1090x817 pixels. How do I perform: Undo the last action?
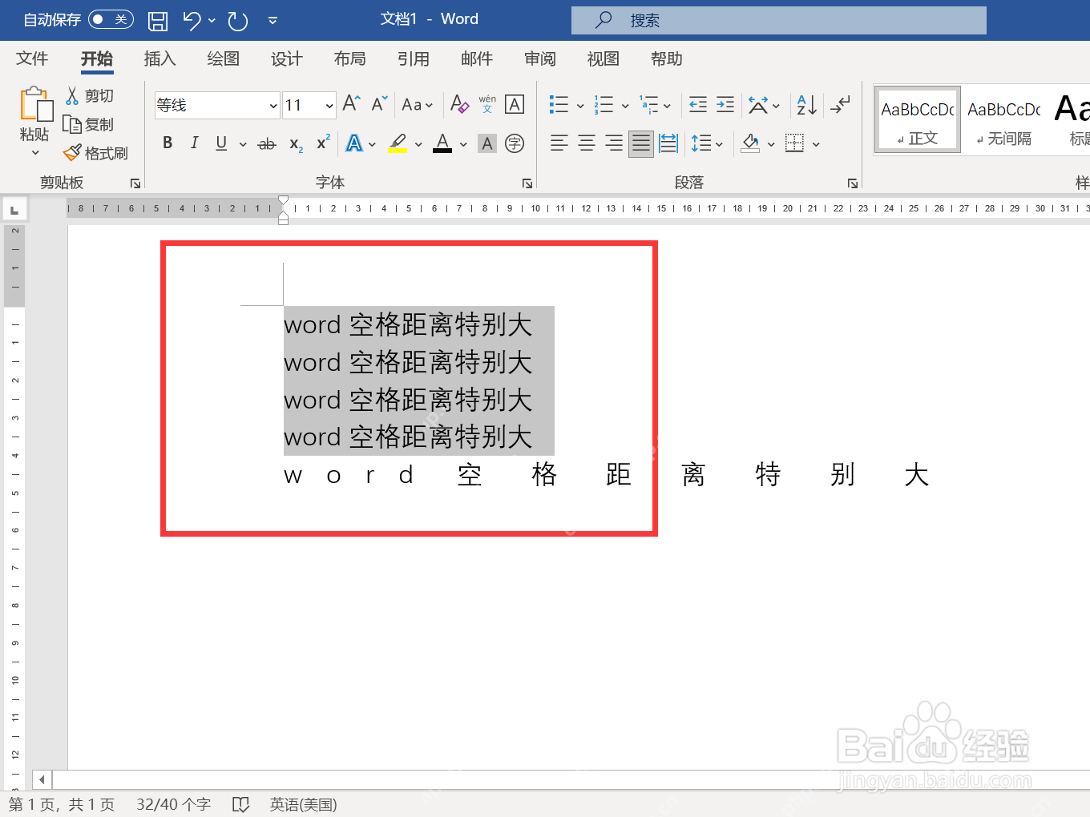(192, 21)
